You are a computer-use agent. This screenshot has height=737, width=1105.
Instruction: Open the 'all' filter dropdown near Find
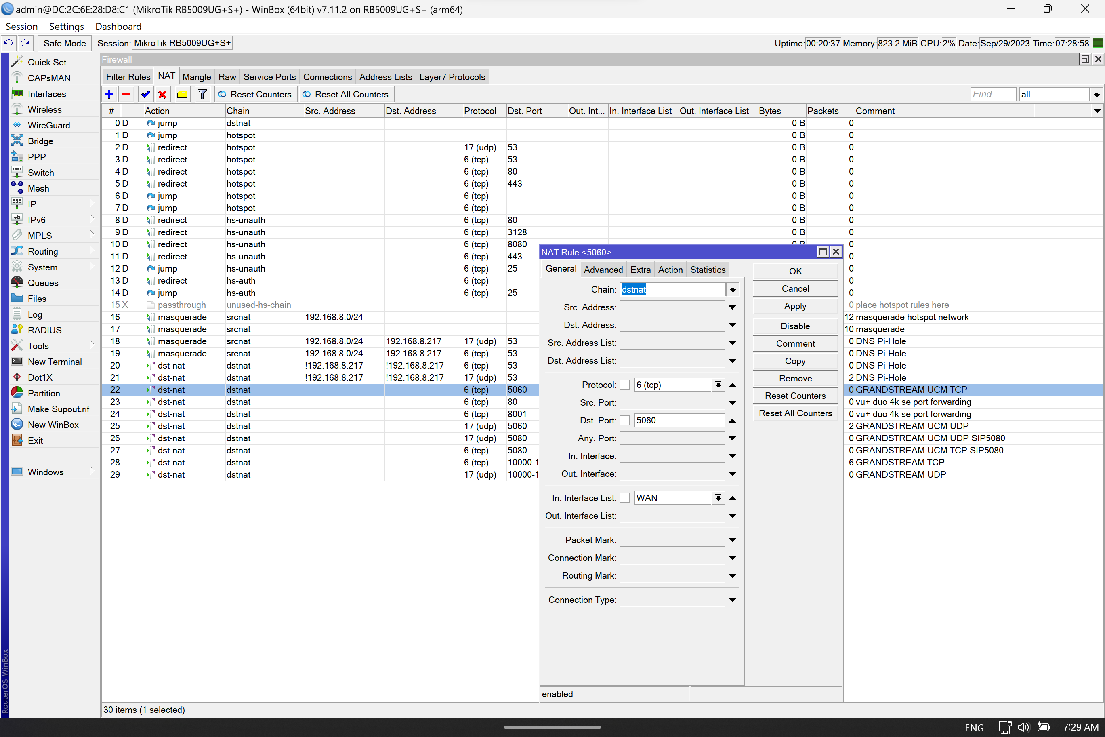tap(1097, 94)
